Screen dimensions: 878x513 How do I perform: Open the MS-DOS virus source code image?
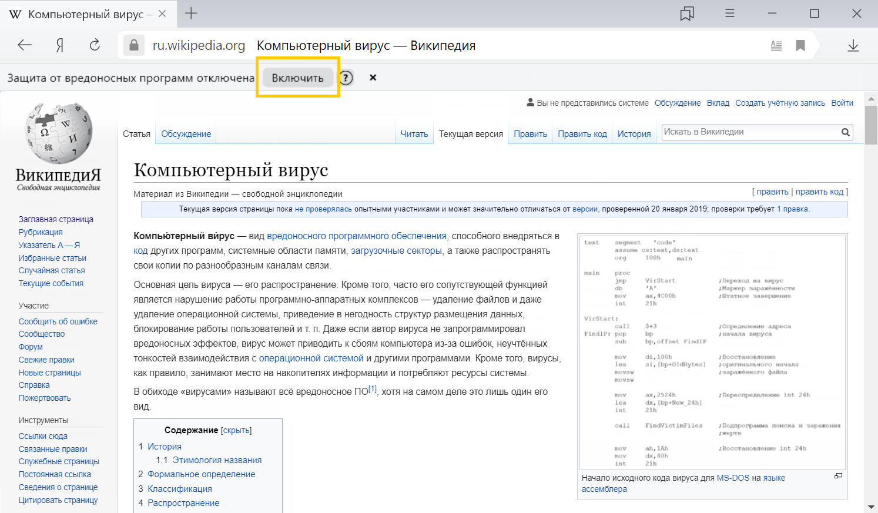(712, 353)
